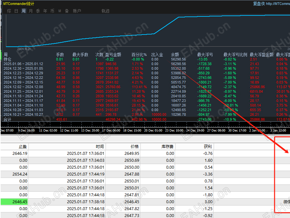This screenshot has width=290, height=218.
Task: Click the 最大浮盈金额 column header
Action: click(x=261, y=55)
